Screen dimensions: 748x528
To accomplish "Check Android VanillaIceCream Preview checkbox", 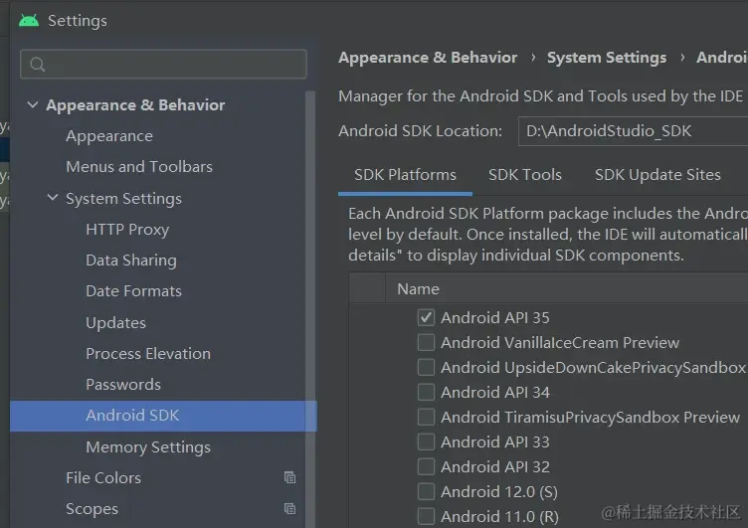I will 426,342.
